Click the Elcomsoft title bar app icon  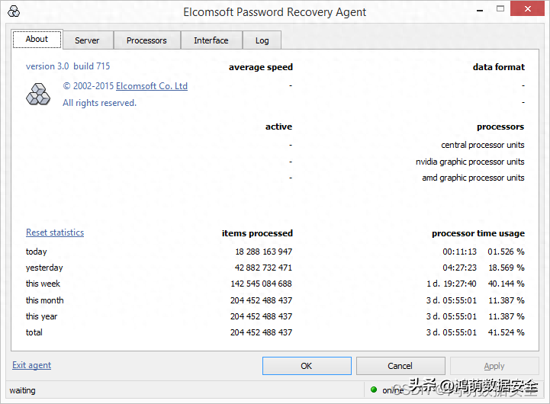pos(14,11)
